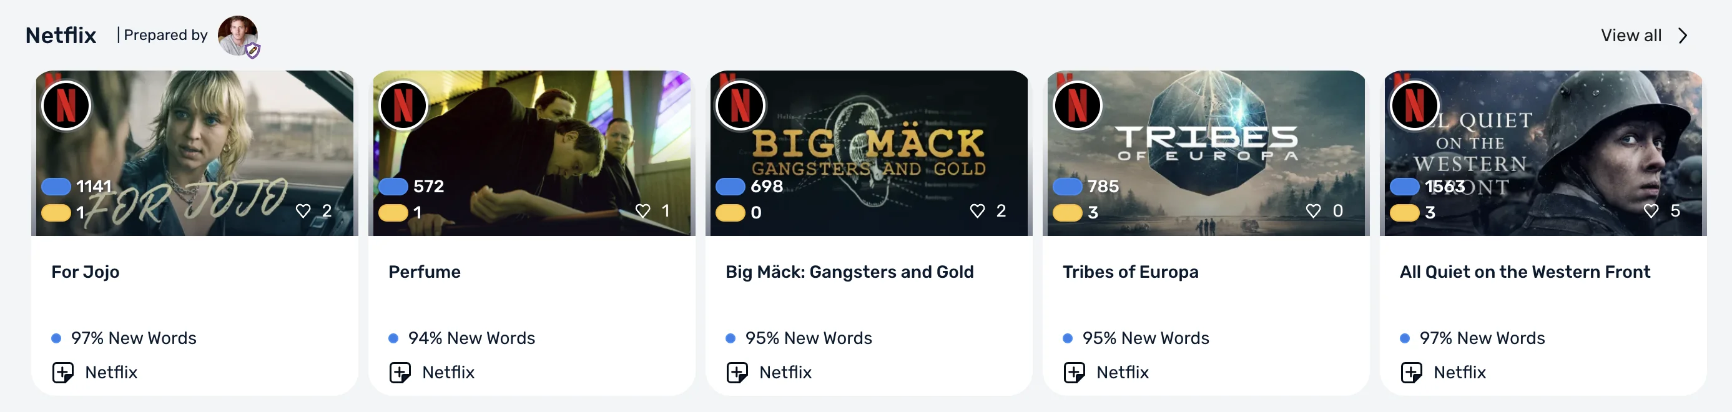
Task: Add Big Mäck using plus icon
Action: coord(737,372)
